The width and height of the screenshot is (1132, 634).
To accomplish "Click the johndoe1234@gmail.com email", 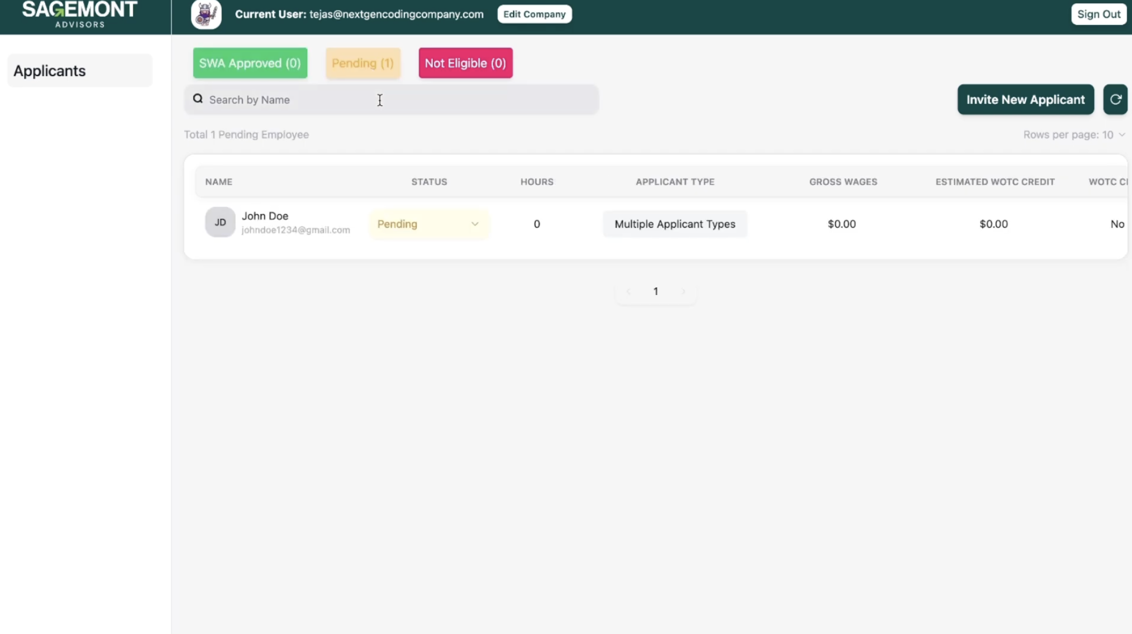I will point(296,230).
